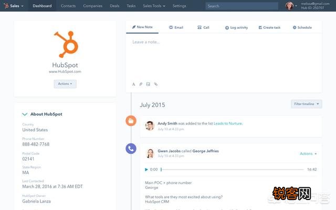Click the MA state value
336x210 pixels.
(26, 173)
